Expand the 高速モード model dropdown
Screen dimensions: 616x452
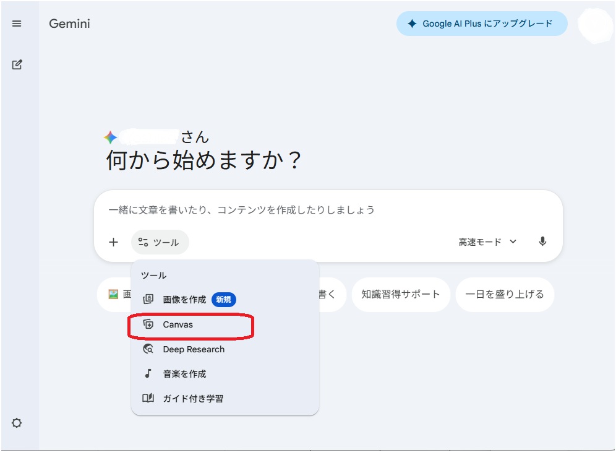(487, 242)
